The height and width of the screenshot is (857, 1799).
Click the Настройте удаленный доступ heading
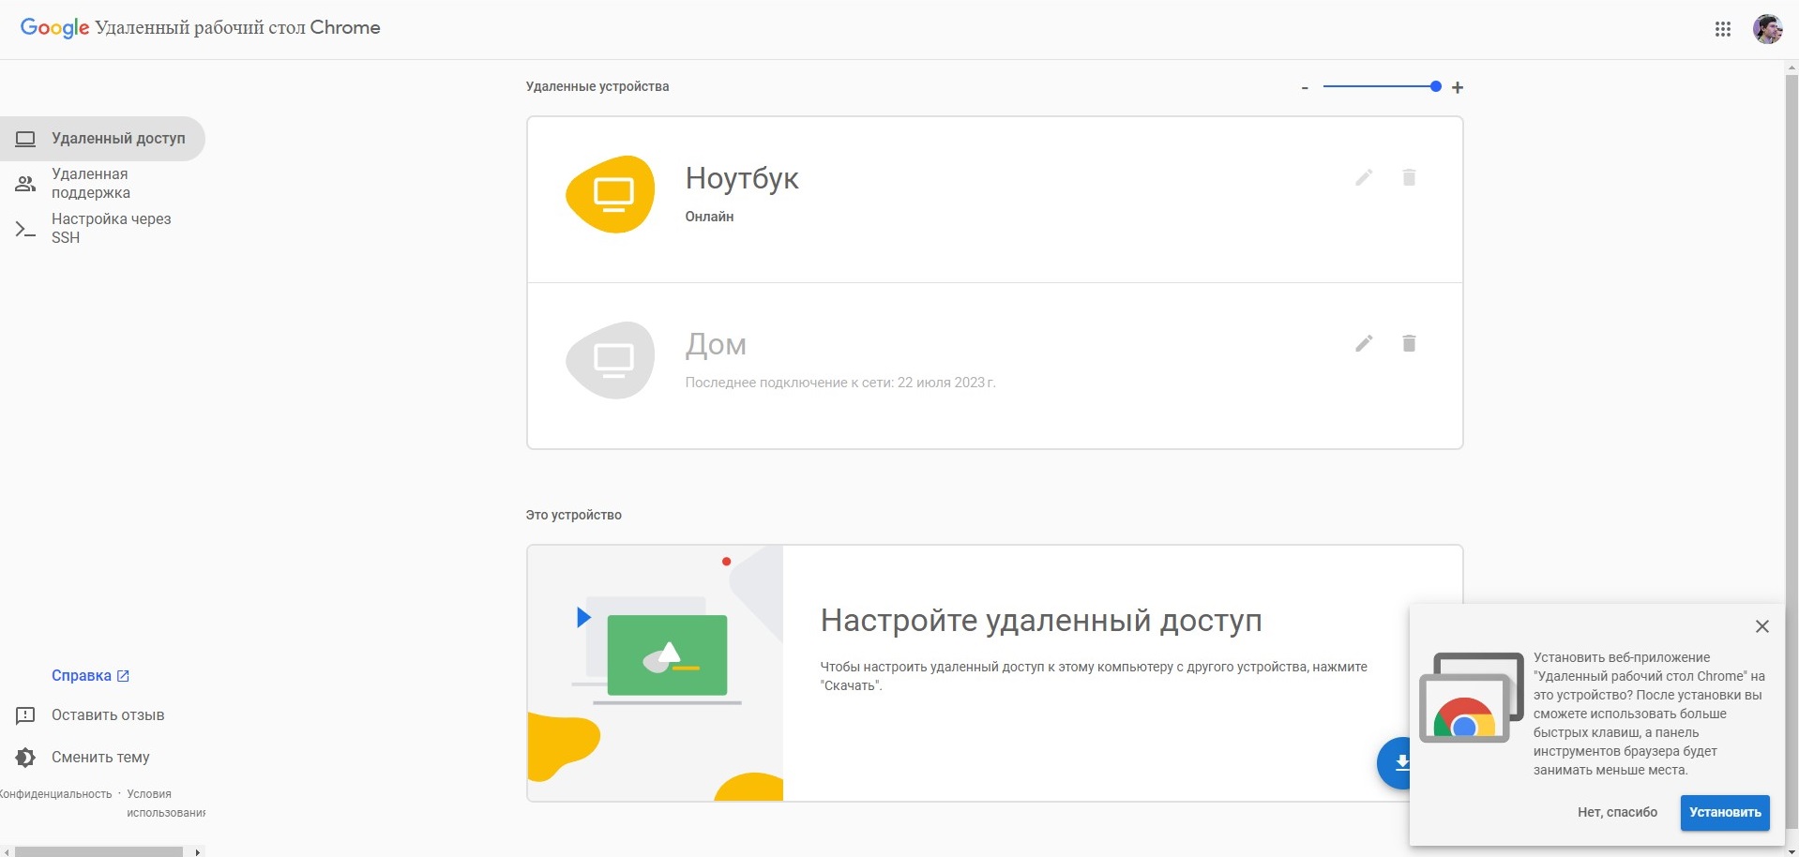[1041, 620]
